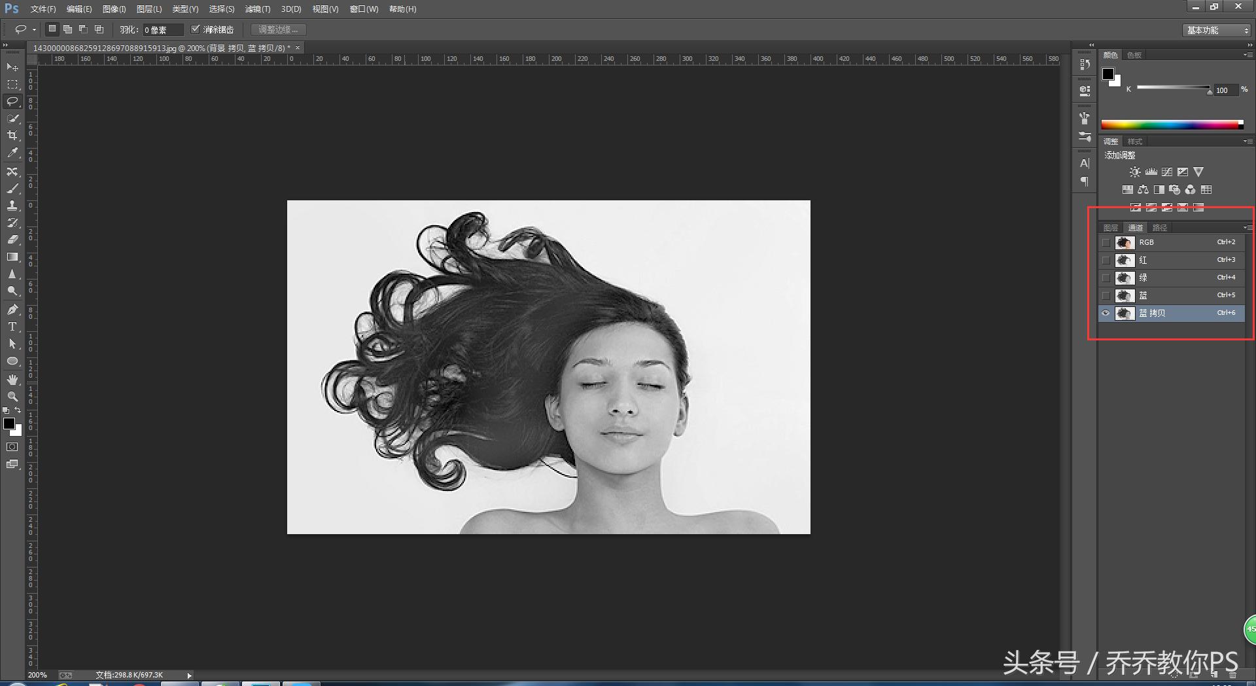Toggle the 消除锯齿 anti-alias checkbox

(x=195, y=29)
